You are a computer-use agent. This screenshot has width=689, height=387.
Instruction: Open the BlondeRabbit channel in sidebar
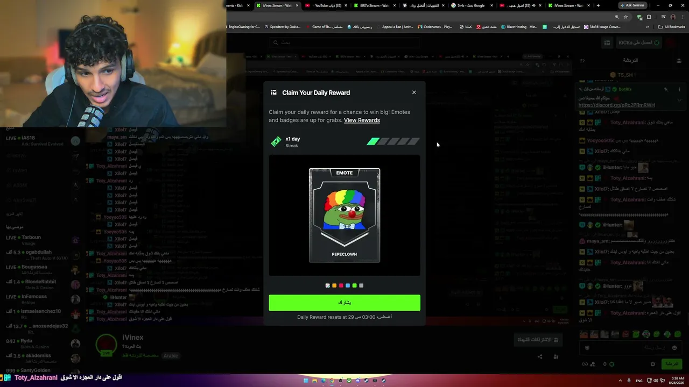coord(43,284)
